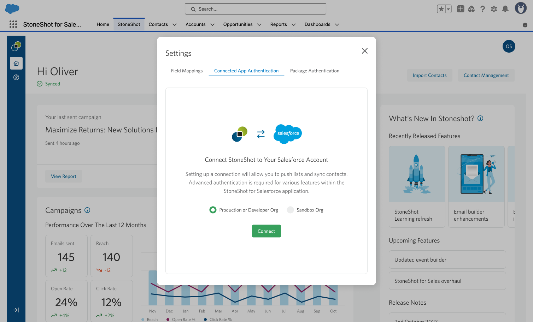Open the Email builder enhancements card
This screenshot has height=322, width=533.
coord(476,187)
